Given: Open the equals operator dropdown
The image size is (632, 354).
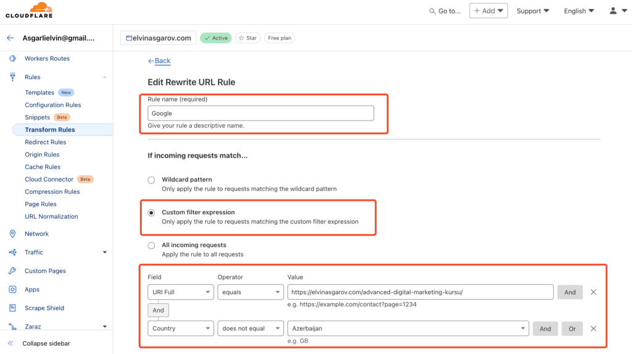Looking at the screenshot, I should pos(251,292).
